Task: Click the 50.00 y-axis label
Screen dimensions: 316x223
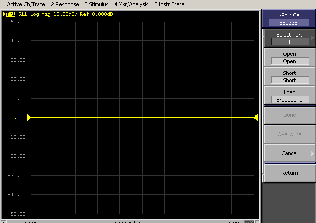Action: (x=18, y=22)
